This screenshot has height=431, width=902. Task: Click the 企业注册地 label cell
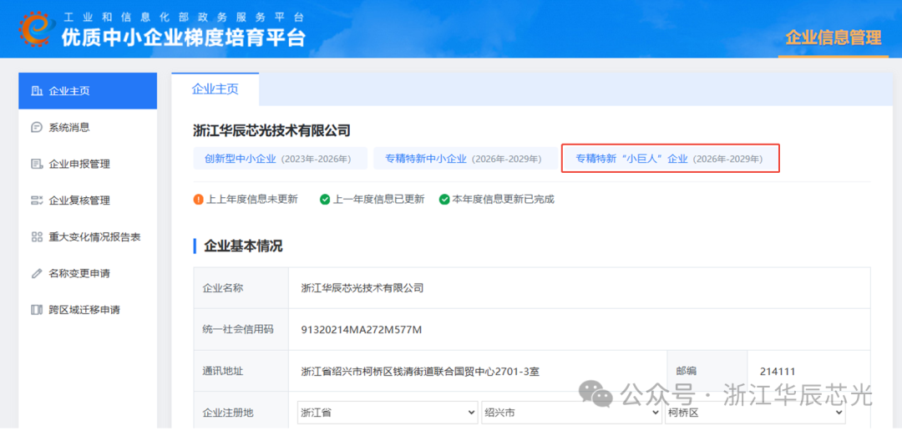pos(241,413)
